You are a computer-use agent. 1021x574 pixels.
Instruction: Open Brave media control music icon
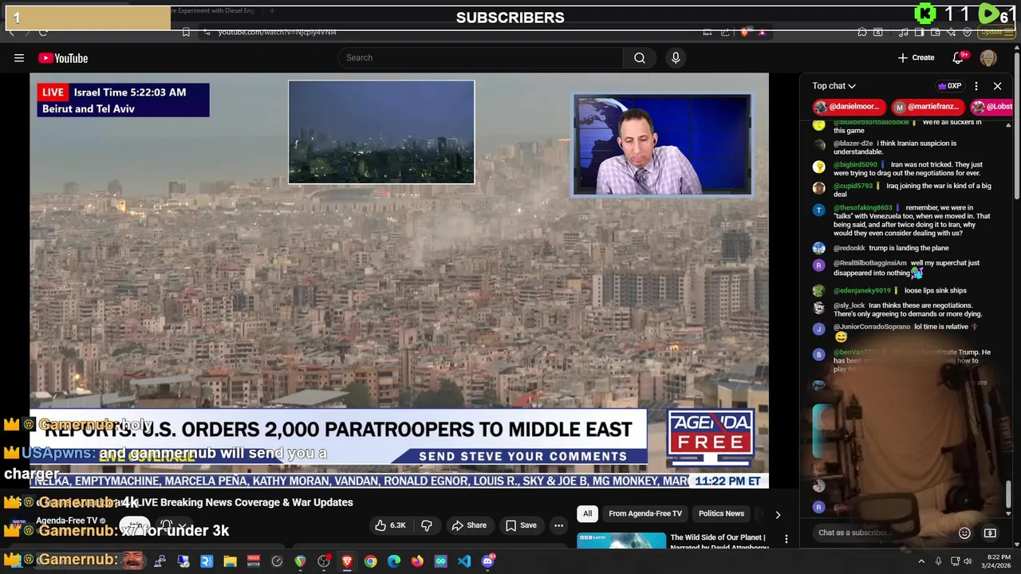(904, 32)
